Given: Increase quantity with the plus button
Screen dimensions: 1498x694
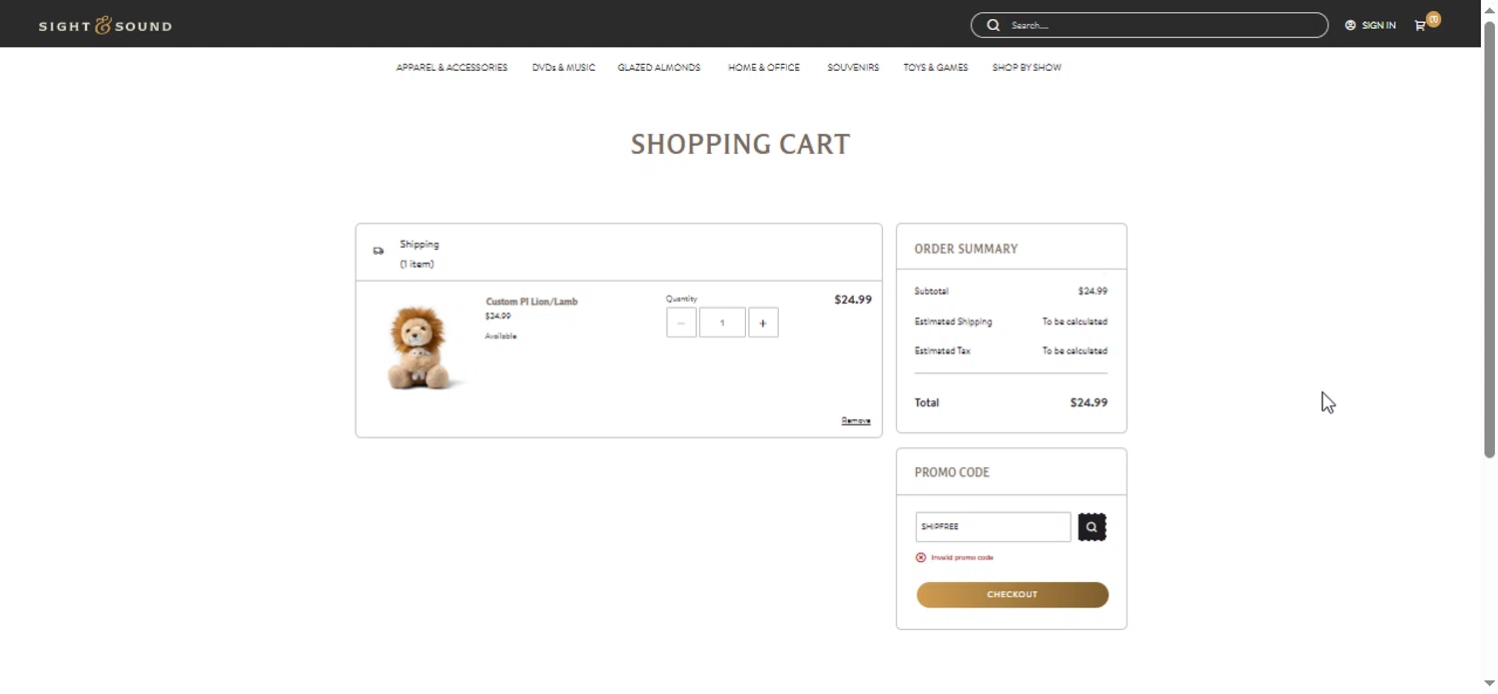Looking at the screenshot, I should pyautogui.click(x=763, y=323).
